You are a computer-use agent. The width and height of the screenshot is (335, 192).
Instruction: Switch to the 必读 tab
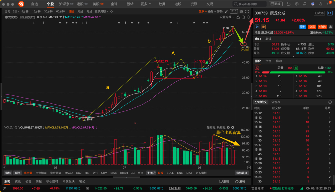pos(268,39)
